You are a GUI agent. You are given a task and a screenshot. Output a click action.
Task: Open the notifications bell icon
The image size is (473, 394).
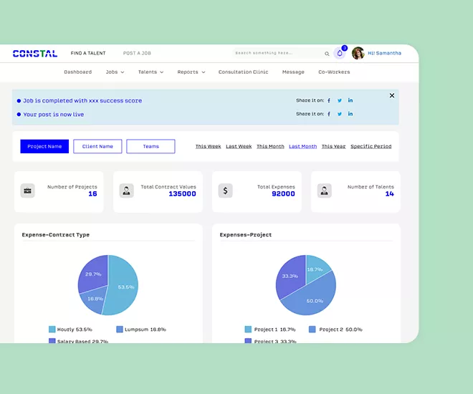(340, 53)
